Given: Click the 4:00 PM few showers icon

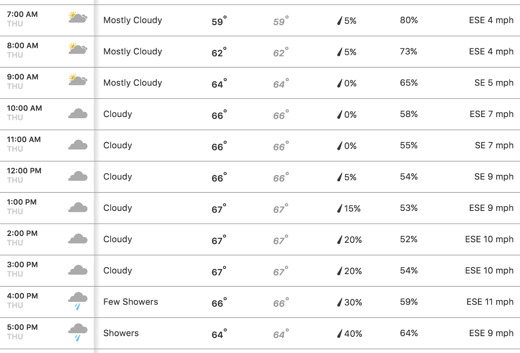Looking at the screenshot, I should tap(78, 301).
